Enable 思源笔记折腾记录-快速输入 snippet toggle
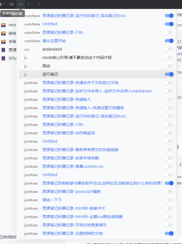The image size is (182, 244). pos(168,99)
